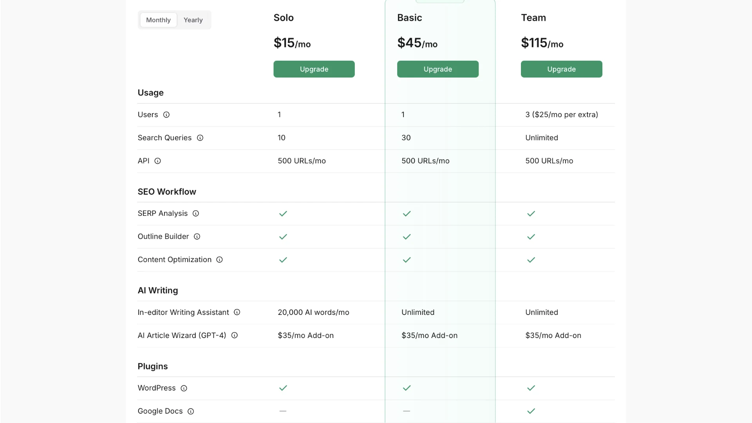Click the Outline Builder info icon
Screen dimensions: 752x423
click(x=197, y=237)
